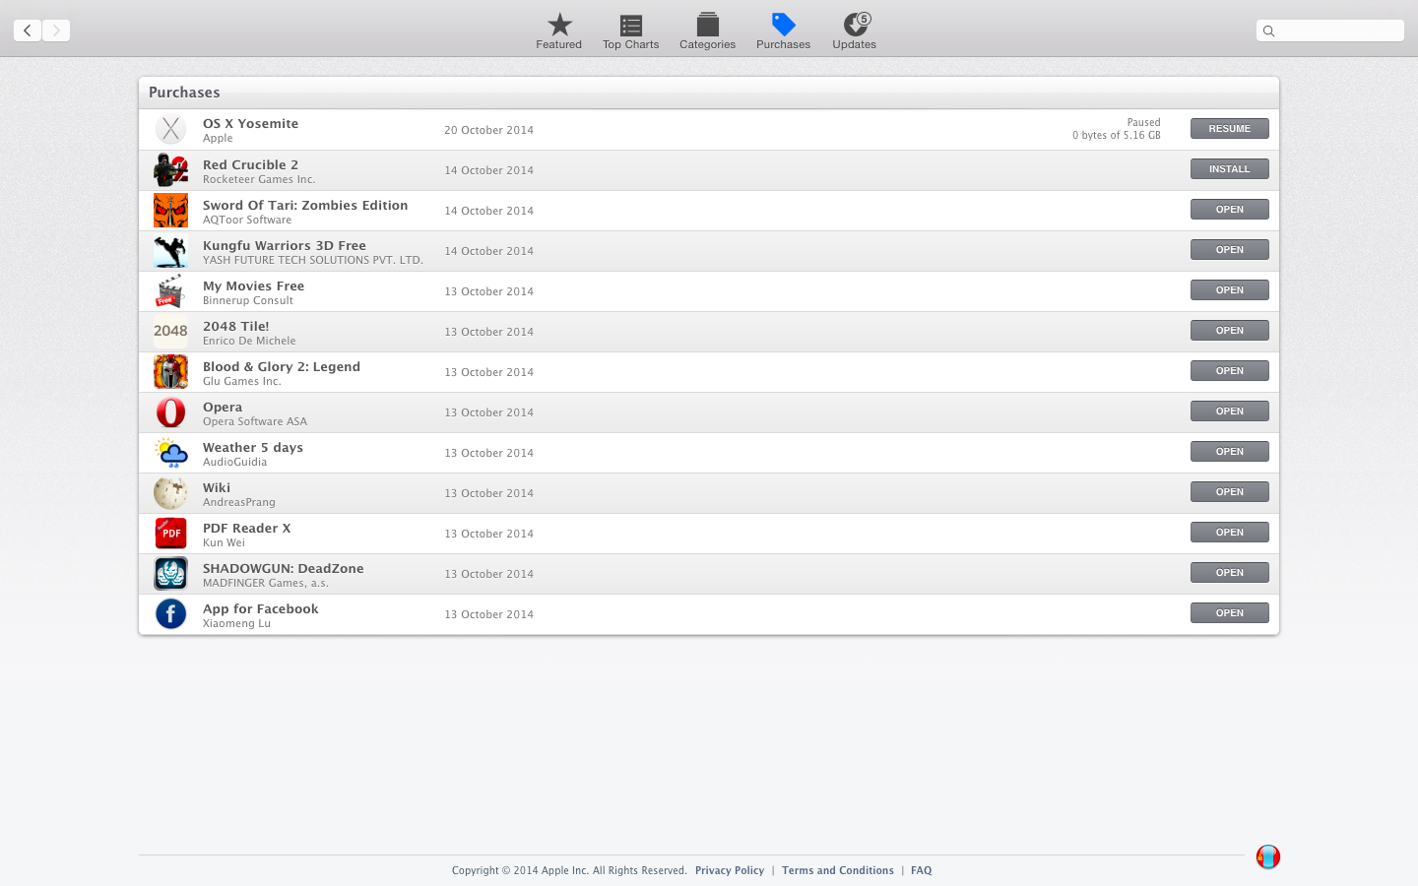The height and width of the screenshot is (886, 1418).
Task: Click the 2048 Tile! app icon
Action: click(x=170, y=331)
